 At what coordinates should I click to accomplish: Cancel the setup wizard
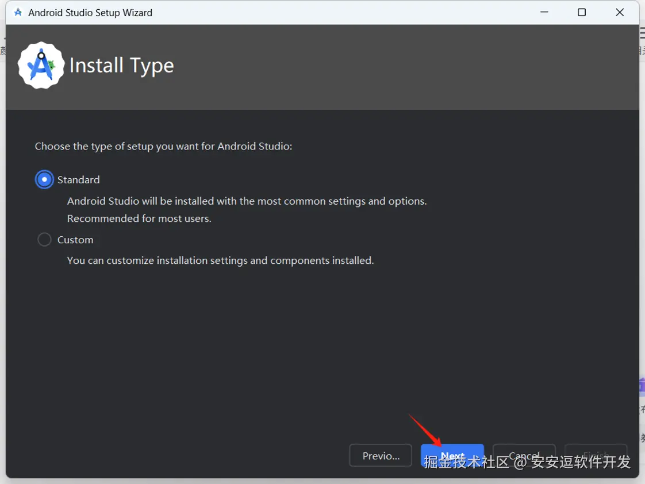[524, 456]
